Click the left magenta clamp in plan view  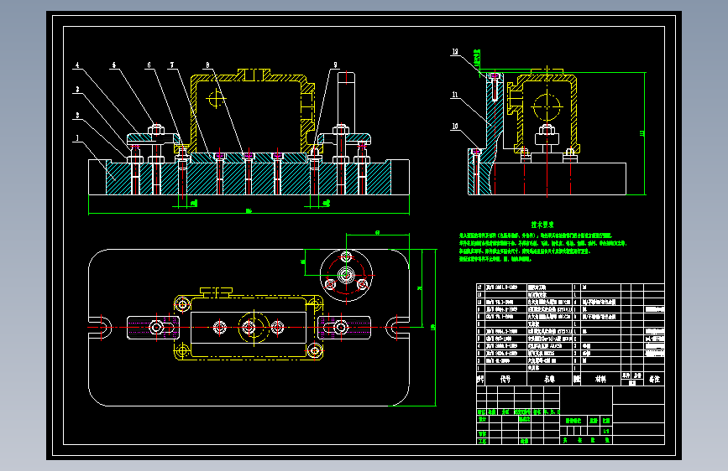pyautogui.click(x=153, y=328)
